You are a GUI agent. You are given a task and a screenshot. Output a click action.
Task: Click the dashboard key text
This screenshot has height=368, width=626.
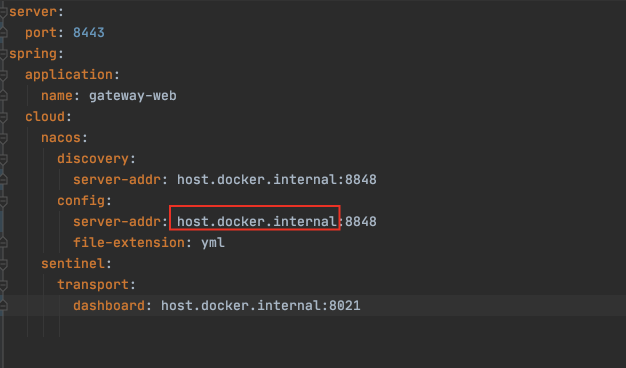109,305
